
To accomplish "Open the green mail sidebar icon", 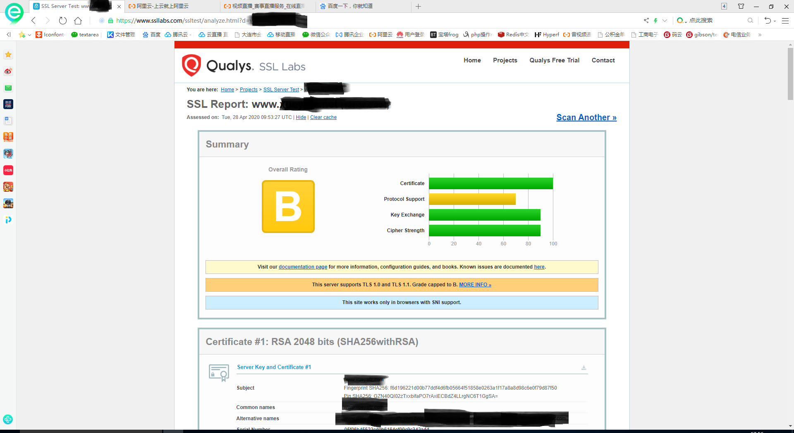I will [x=8, y=88].
